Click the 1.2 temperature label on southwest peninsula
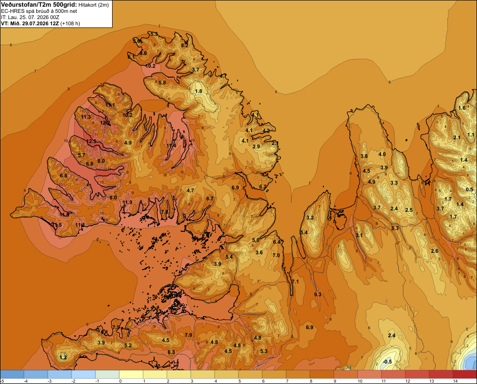This screenshot has height=384, width=477. click(63, 357)
